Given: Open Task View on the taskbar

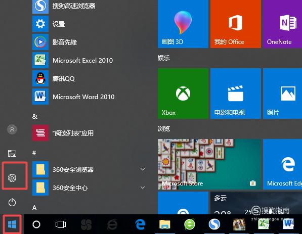Looking at the screenshot, I should coord(61,224).
